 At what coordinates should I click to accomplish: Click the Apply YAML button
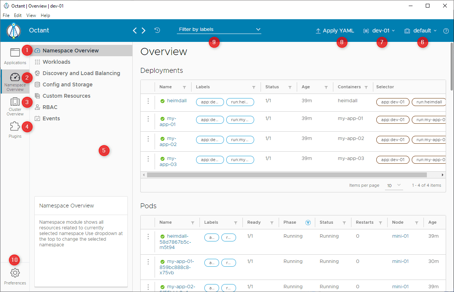coord(335,31)
